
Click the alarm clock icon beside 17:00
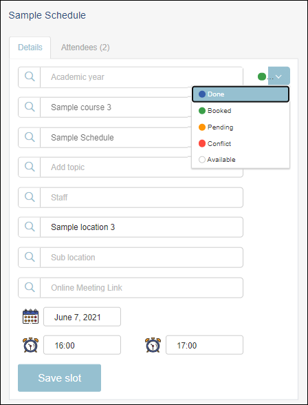pyautogui.click(x=153, y=345)
